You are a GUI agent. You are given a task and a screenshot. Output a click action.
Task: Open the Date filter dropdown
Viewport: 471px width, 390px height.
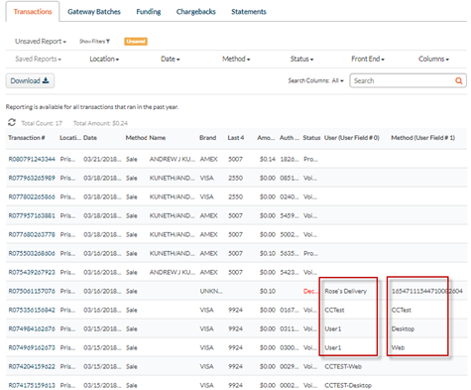(171, 59)
